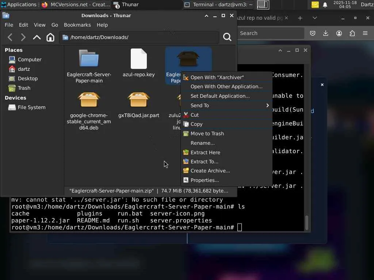
Task: Open notification bell in panel
Action: [325, 5]
